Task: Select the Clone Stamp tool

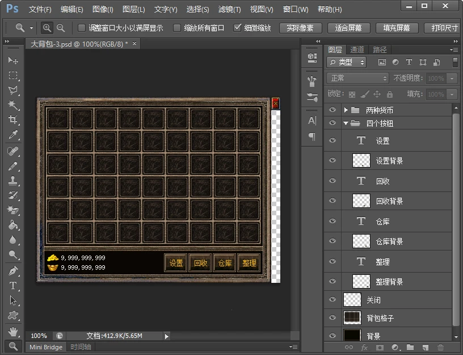Action: [13, 181]
